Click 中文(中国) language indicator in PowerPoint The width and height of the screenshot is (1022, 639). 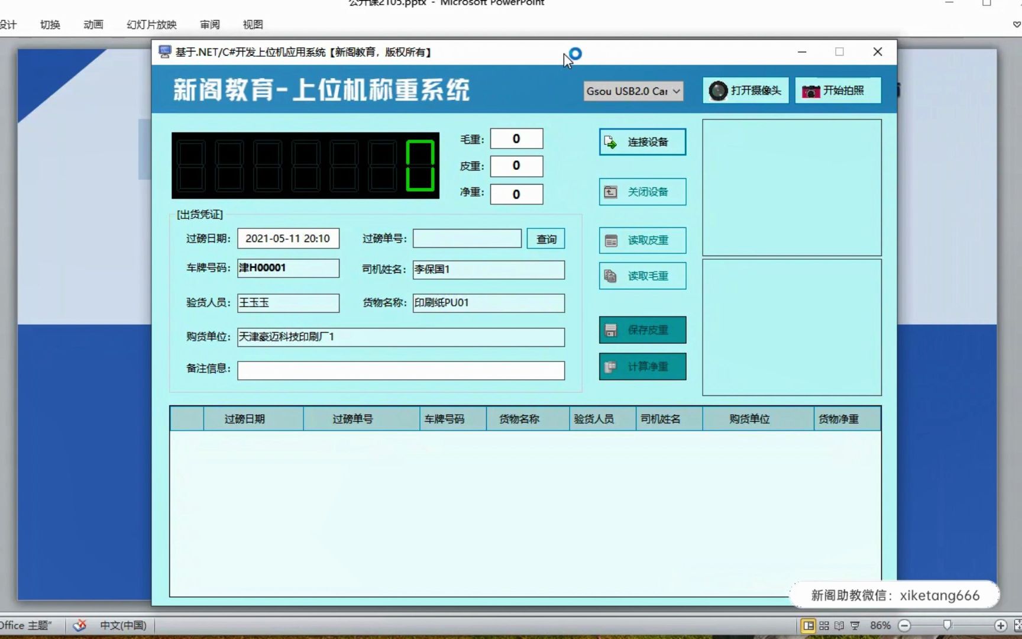123,625
